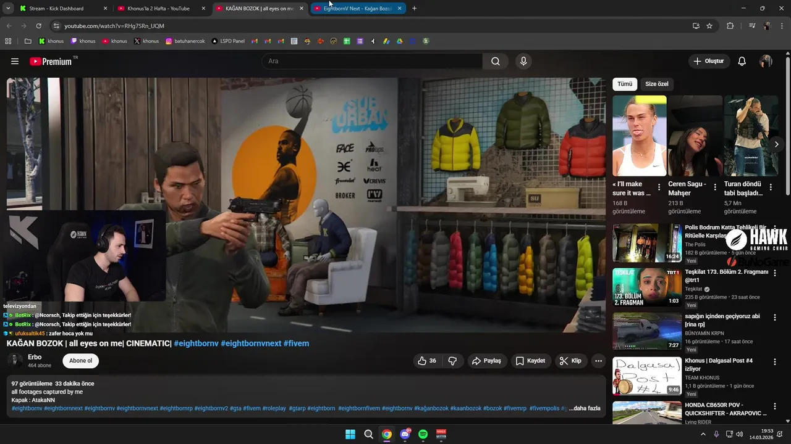Open Teşkilat 173. Bölüm fragman thumbnail

(x=647, y=287)
